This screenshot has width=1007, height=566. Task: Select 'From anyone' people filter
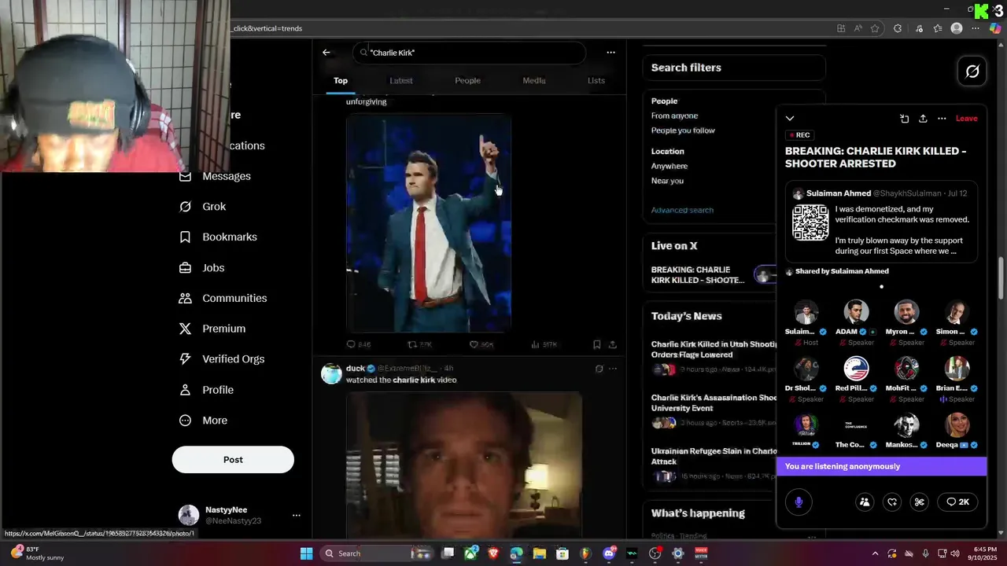click(x=674, y=116)
